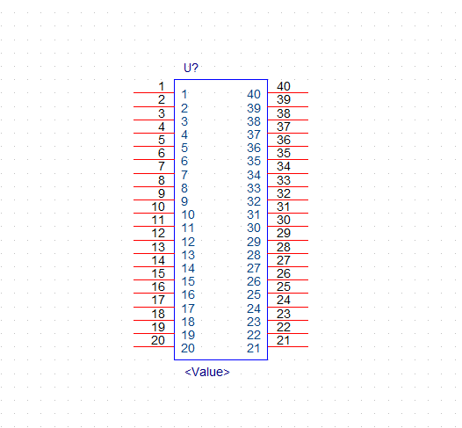Image resolution: width=462 pixels, height=428 pixels.
Task: Click the blue rectangle's top border edge
Action: pyautogui.click(x=221, y=80)
